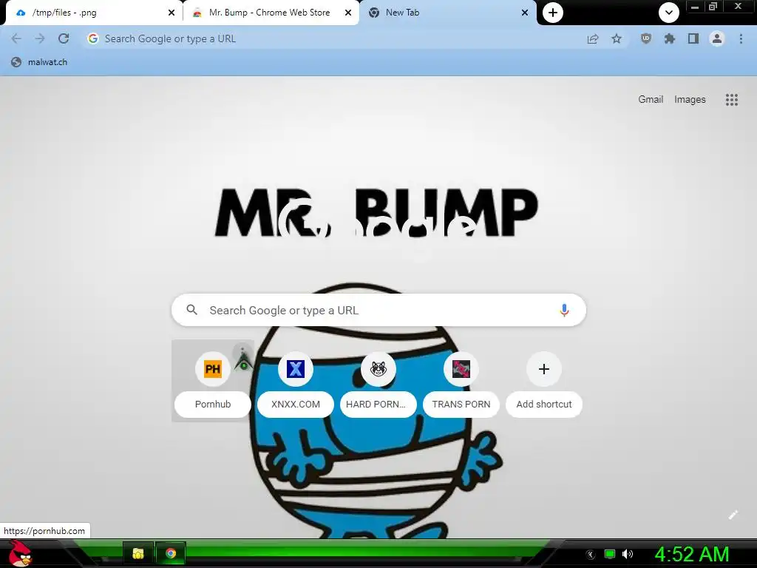Start voice search with the microphone
The image size is (757, 568).
564,310
